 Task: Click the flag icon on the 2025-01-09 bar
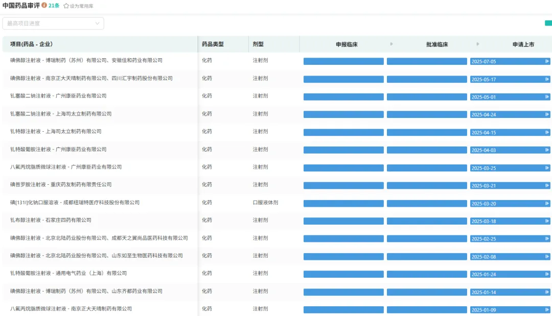(x=547, y=309)
